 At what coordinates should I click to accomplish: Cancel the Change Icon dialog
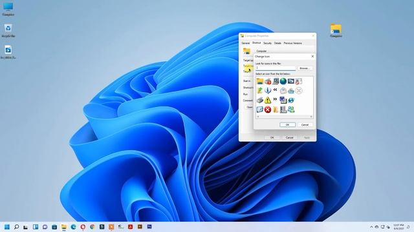click(305, 124)
